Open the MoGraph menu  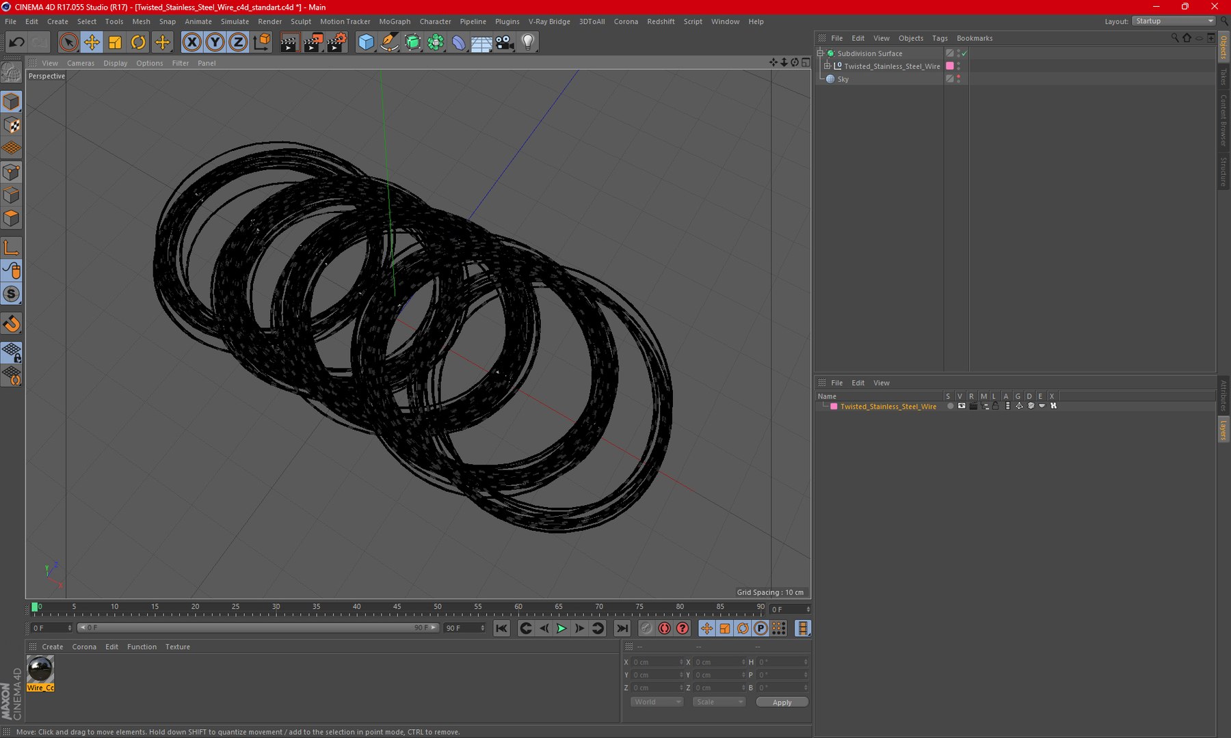tap(395, 21)
